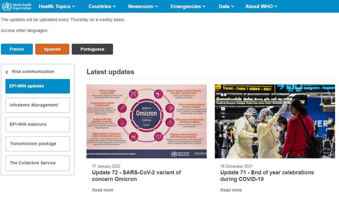Click the 'Access other languages:' text
Screen dimensions: 339x212
coord(24,30)
